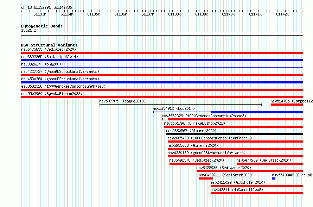
Task: Click the red bar under nsv514705
Action: tap(287, 105)
